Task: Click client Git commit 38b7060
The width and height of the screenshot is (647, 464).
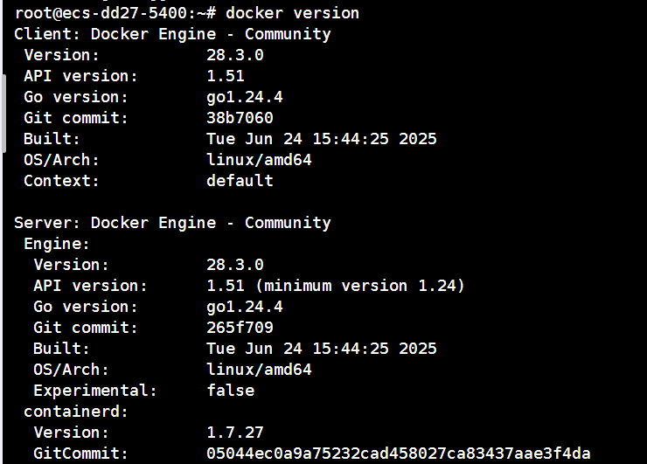Action: coord(240,118)
